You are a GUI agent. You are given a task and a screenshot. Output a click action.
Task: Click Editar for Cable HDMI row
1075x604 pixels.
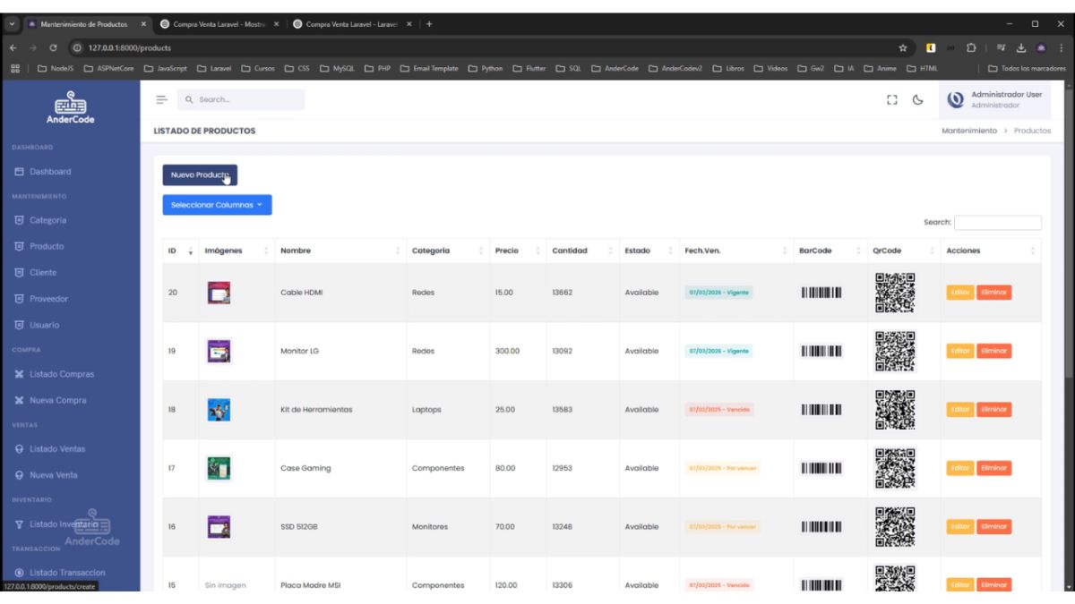pos(959,293)
